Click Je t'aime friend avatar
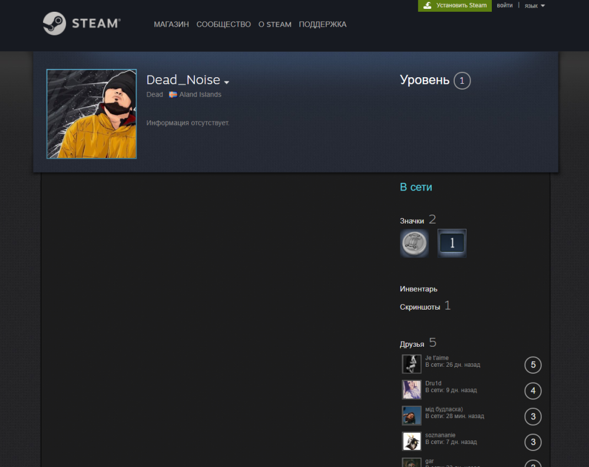Viewport: 589px width, 467px height. point(412,364)
